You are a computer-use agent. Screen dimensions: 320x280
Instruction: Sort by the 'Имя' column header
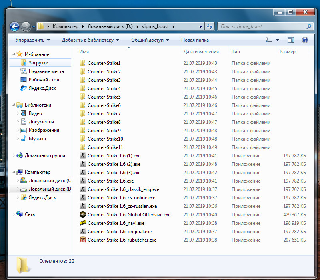pyautogui.click(x=84, y=52)
